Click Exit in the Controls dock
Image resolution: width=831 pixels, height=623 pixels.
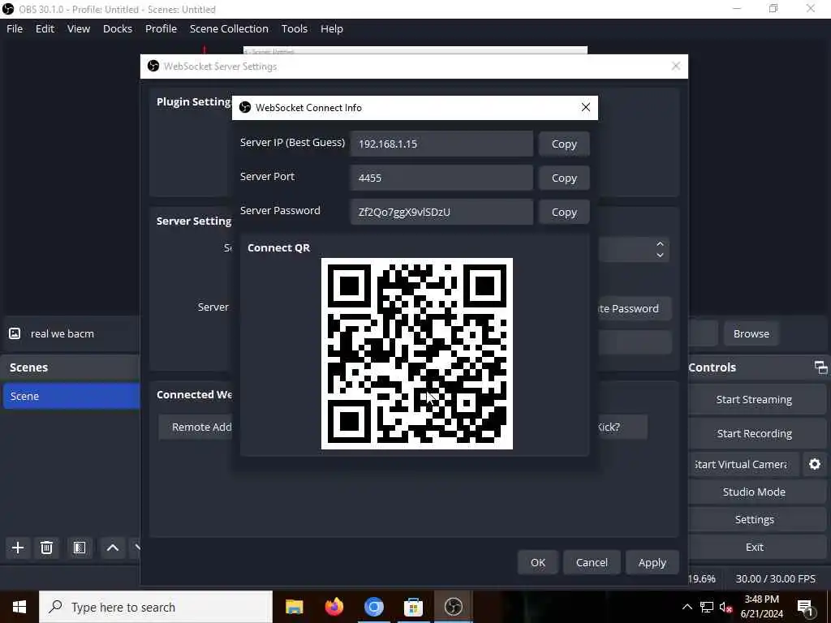pyautogui.click(x=754, y=548)
